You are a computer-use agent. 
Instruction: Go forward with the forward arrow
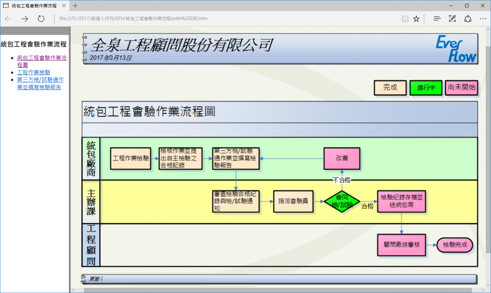25,19
